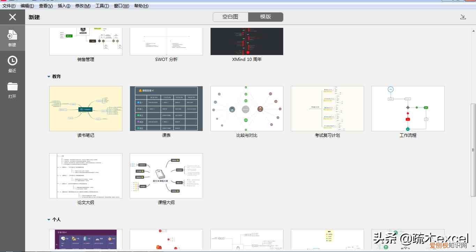The image size is (476, 252).
Task: Open the 工作流程 template
Action: coord(408,109)
